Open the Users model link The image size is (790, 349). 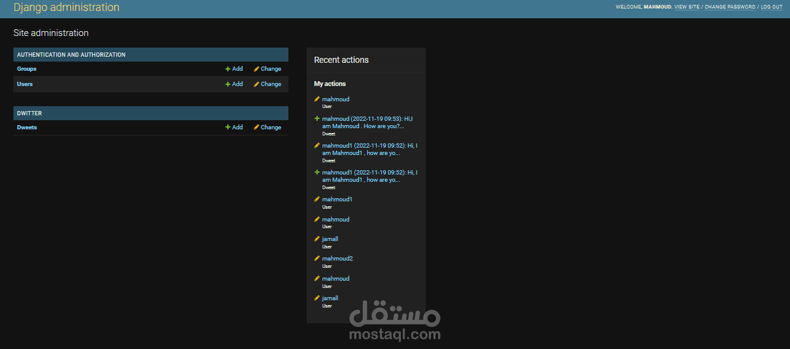coord(25,84)
